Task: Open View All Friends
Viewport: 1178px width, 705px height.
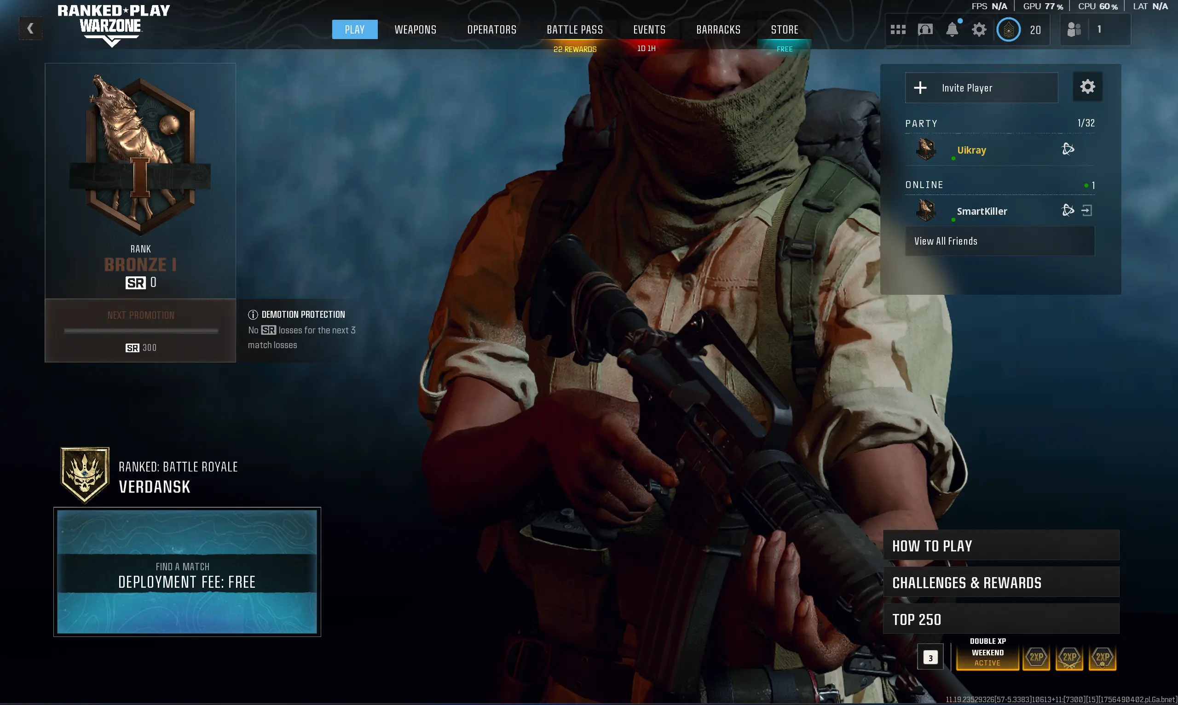Action: [x=999, y=241]
